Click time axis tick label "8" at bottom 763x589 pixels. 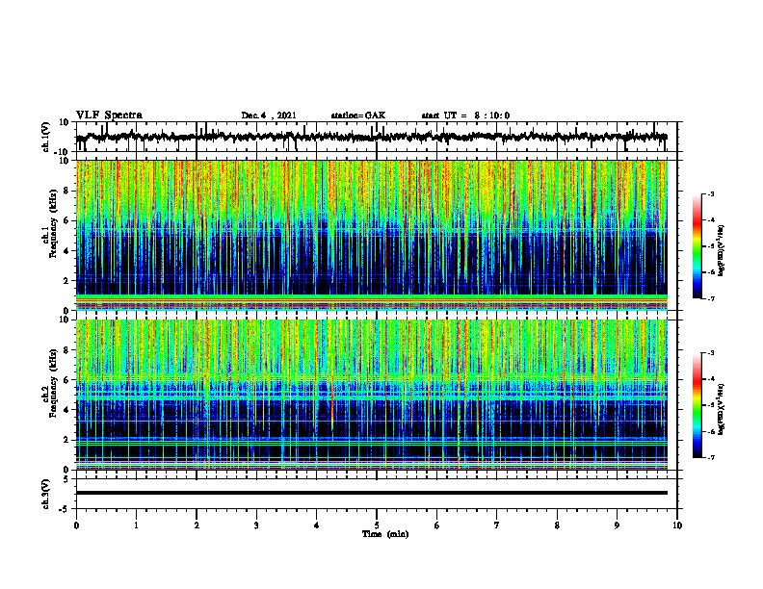click(x=557, y=525)
